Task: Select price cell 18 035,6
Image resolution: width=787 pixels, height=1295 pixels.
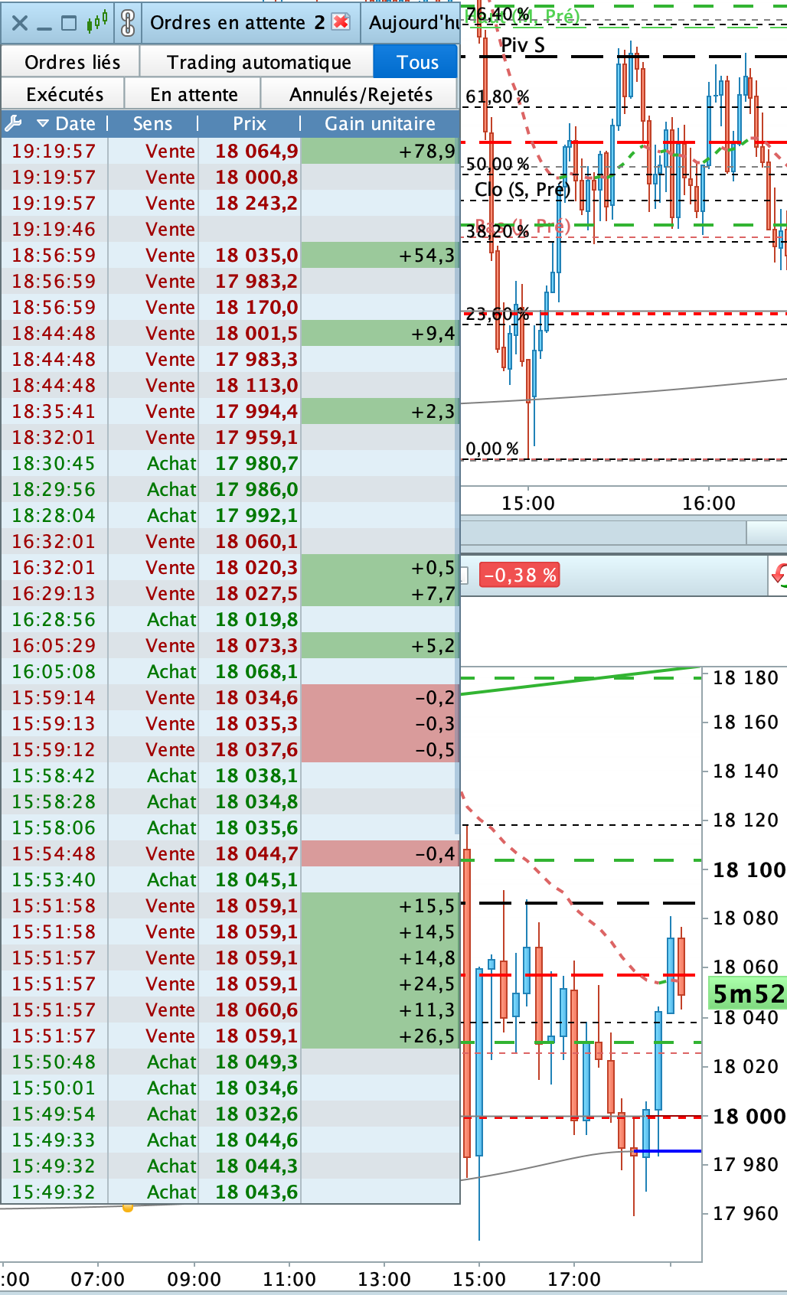Action: [x=250, y=827]
